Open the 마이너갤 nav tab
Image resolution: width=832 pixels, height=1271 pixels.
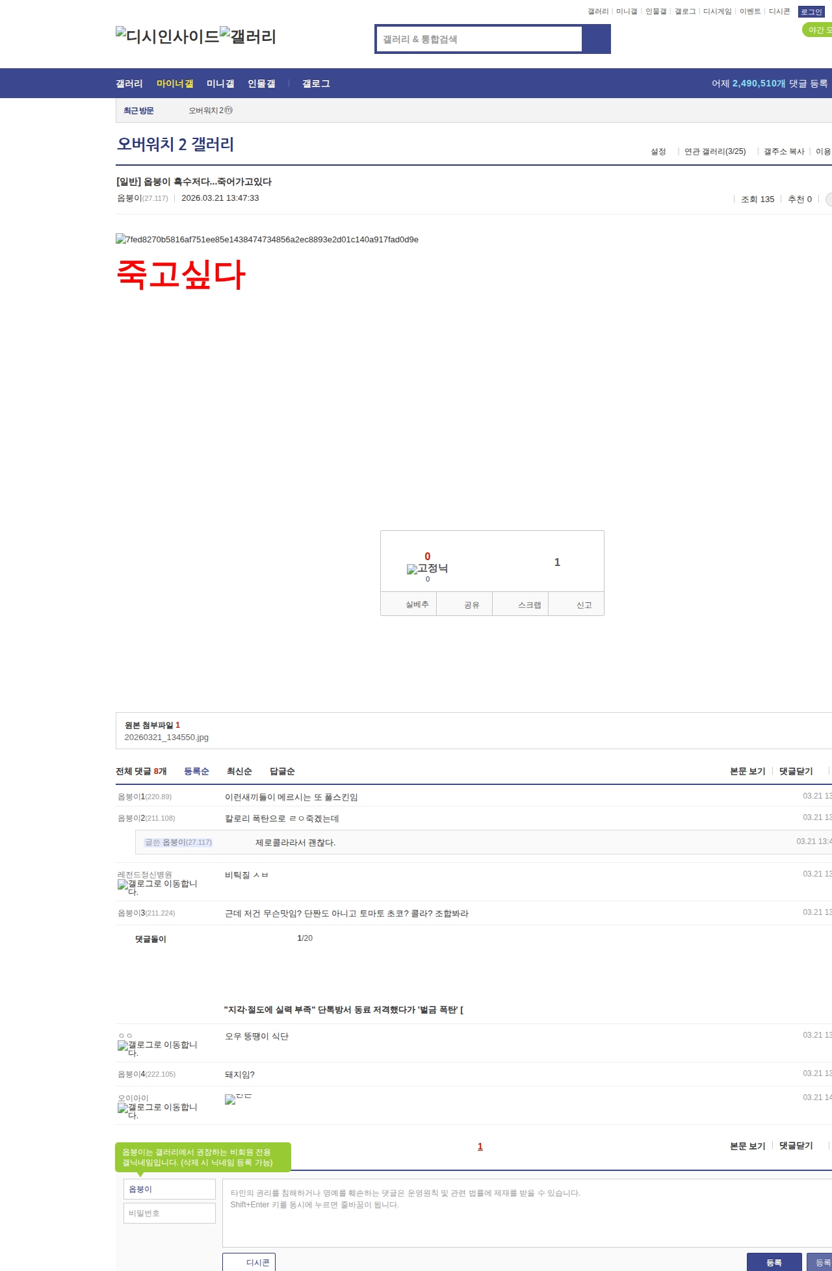pyautogui.click(x=175, y=84)
